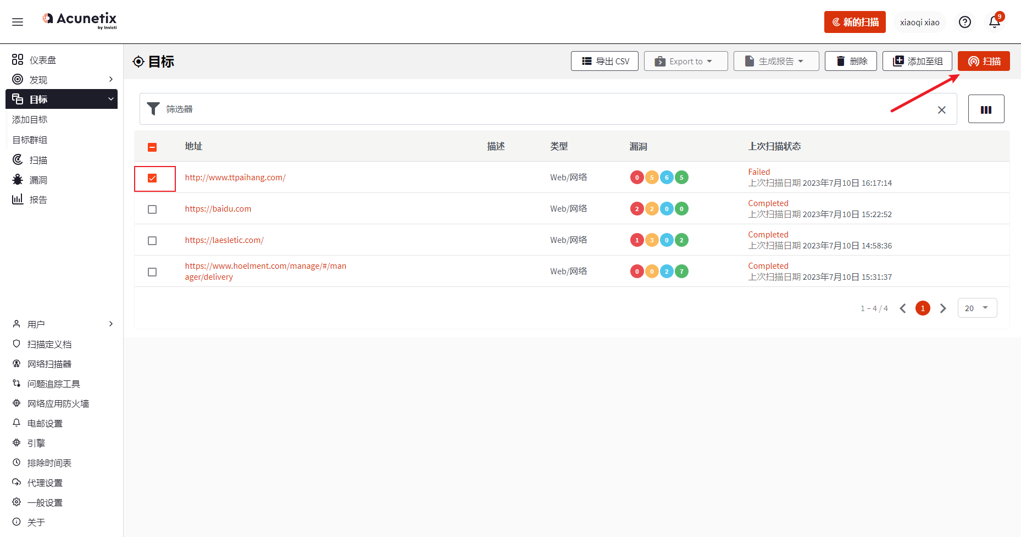The height and width of the screenshot is (537, 1021).
Task: Click the Email Settings (电邮设置) icon
Action: tap(16, 423)
